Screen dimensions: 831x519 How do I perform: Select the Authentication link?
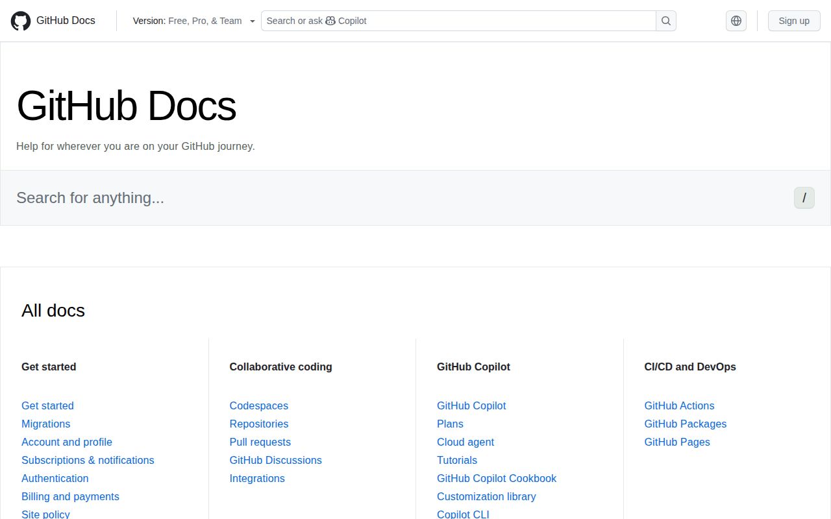click(x=55, y=478)
